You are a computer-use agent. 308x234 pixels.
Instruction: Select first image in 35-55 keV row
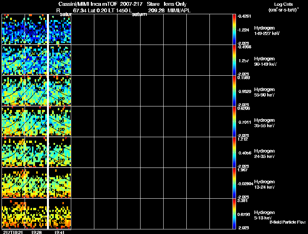pyautogui.click(x=13, y=122)
